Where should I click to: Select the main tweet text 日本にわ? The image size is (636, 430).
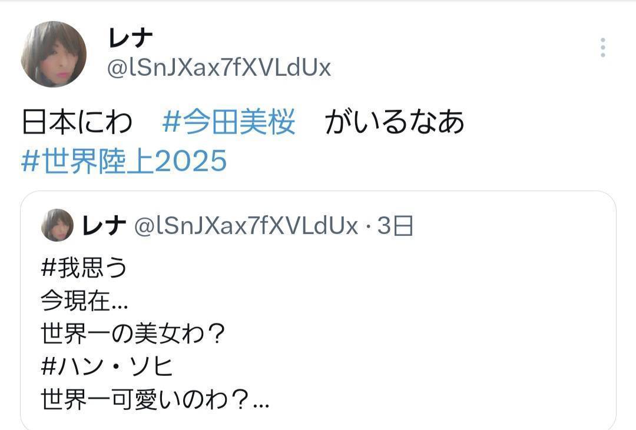[x=77, y=122]
